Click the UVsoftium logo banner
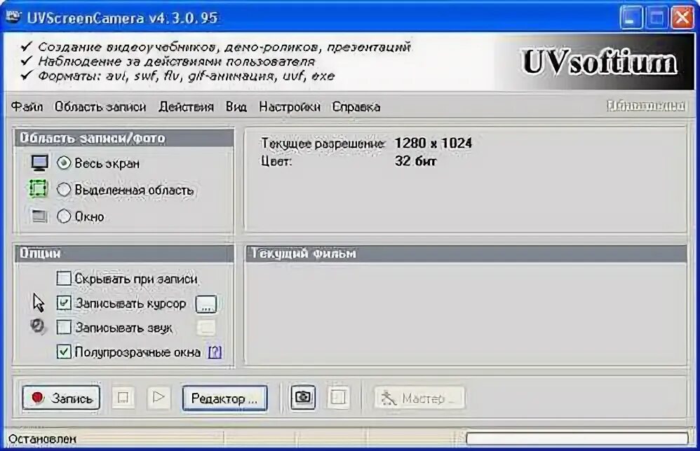The height and width of the screenshot is (451, 700). click(x=599, y=62)
